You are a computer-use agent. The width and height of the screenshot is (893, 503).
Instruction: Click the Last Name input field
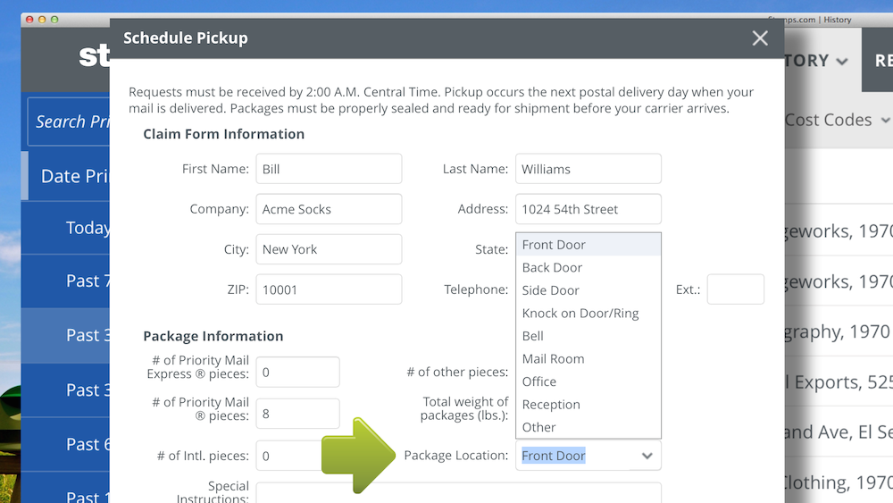(588, 169)
